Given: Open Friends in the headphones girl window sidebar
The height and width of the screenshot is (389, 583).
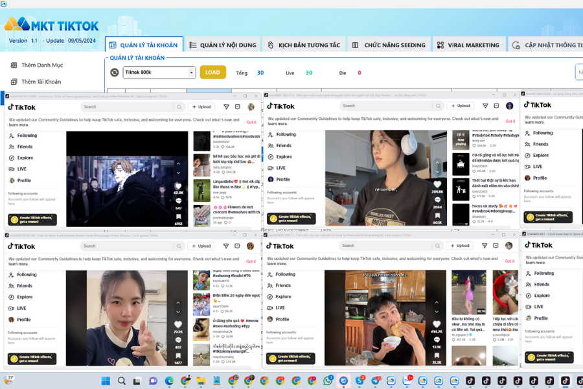Looking at the screenshot, I should 280,145.
